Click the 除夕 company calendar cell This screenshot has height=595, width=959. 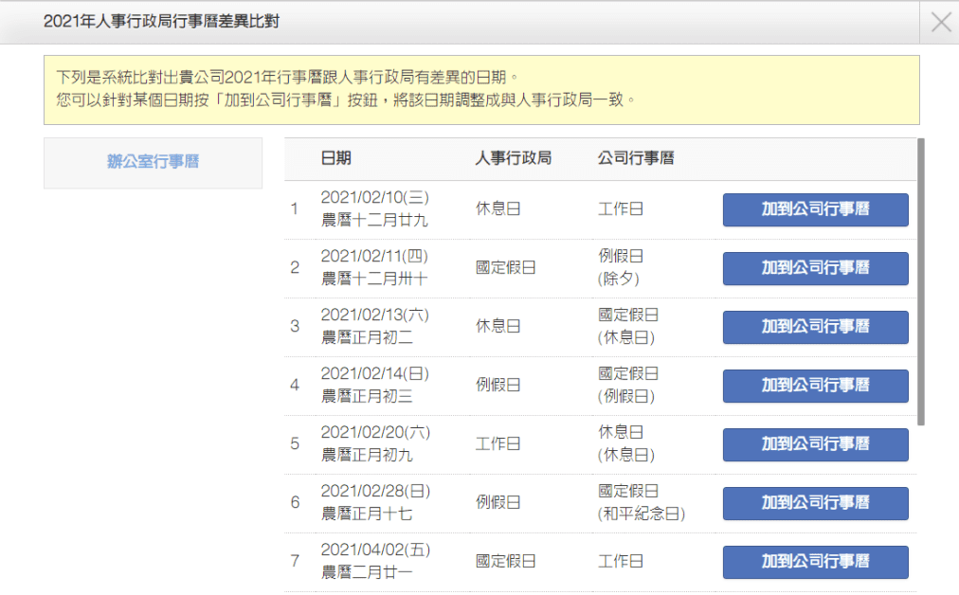coord(622,268)
